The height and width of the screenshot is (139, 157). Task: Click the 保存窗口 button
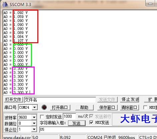point(107,107)
